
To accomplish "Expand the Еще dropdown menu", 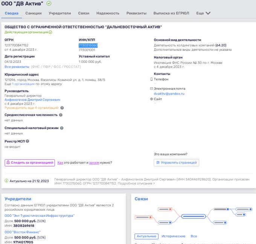I will pyautogui.click(x=203, y=13).
